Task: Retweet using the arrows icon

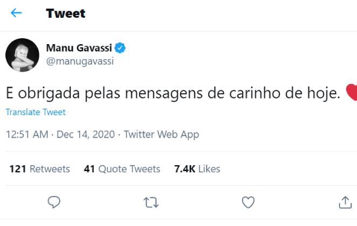Action: pos(151,202)
